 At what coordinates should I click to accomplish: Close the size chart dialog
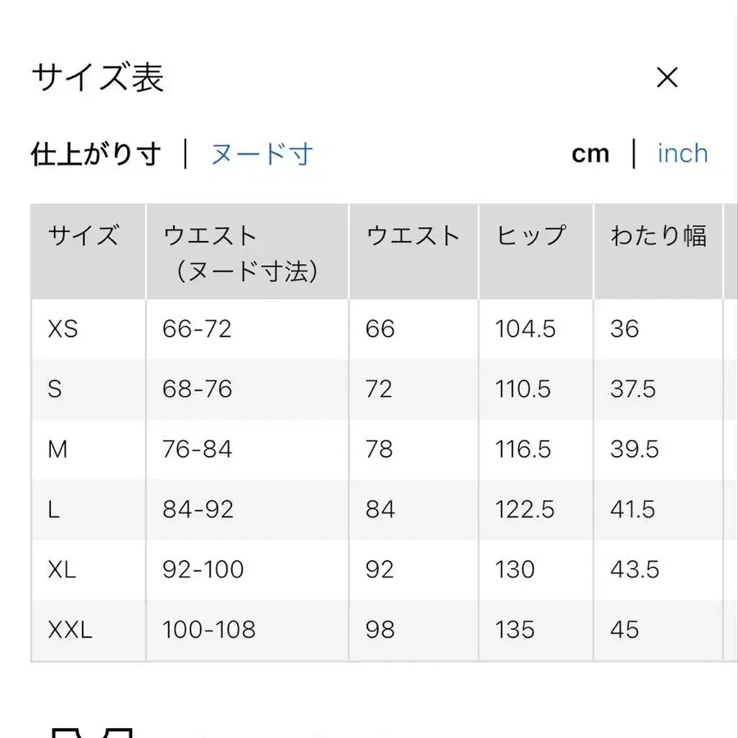(668, 78)
